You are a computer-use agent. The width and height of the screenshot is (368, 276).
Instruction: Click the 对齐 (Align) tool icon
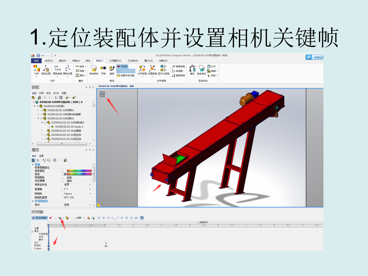point(37,69)
